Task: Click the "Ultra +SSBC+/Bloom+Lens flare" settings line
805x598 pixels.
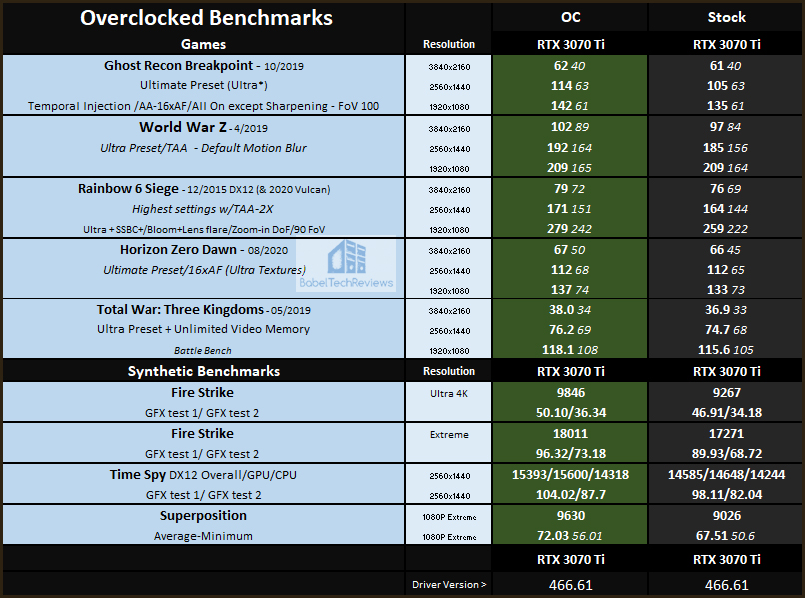Action: point(204,229)
